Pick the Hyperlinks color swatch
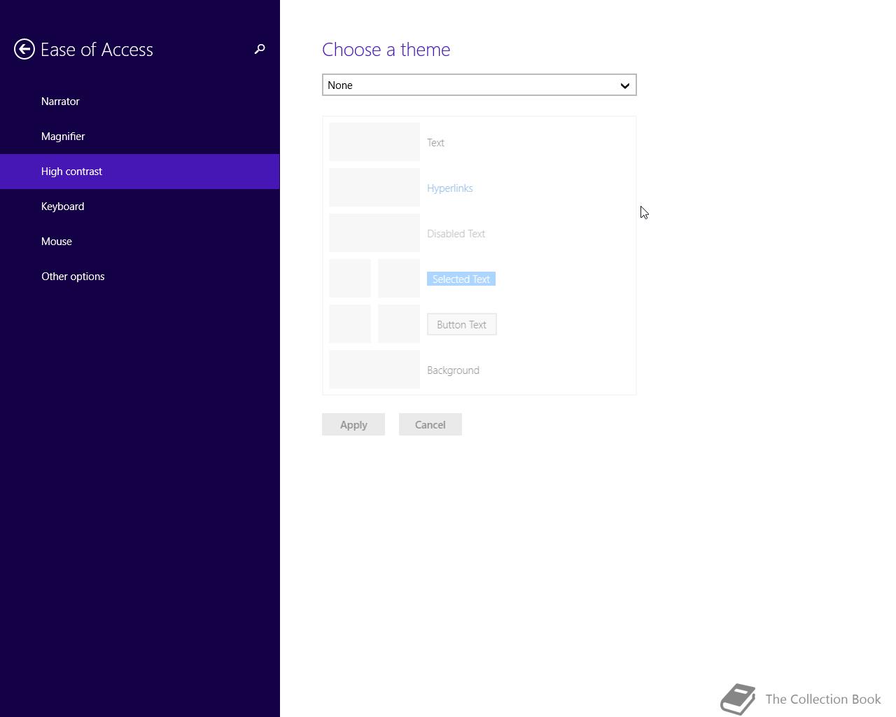Image resolution: width=896 pixels, height=717 pixels. click(374, 188)
